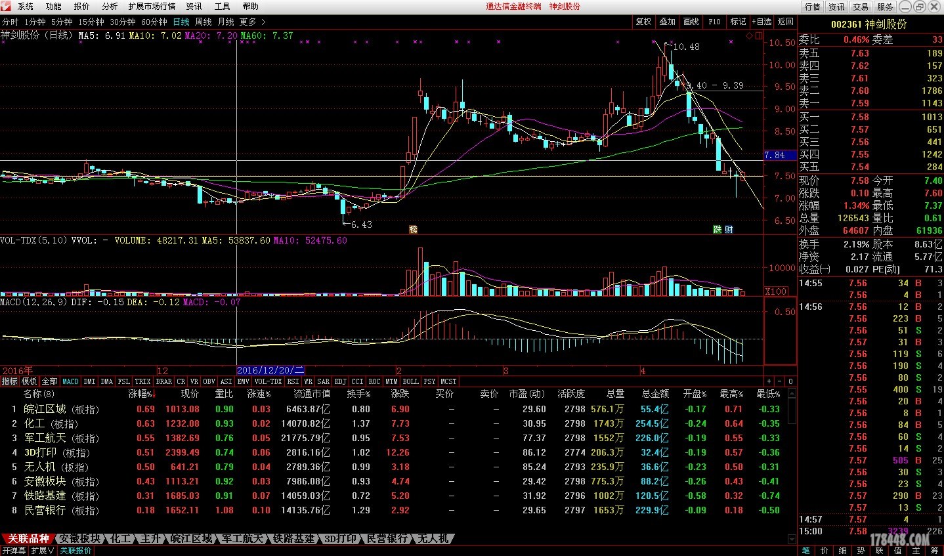Select the MACD indicator tab

pyautogui.click(x=70, y=381)
